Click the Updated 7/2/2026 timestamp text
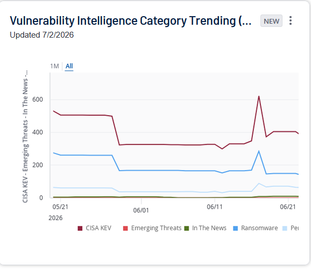Screen dimensions: 311x270 (41, 35)
